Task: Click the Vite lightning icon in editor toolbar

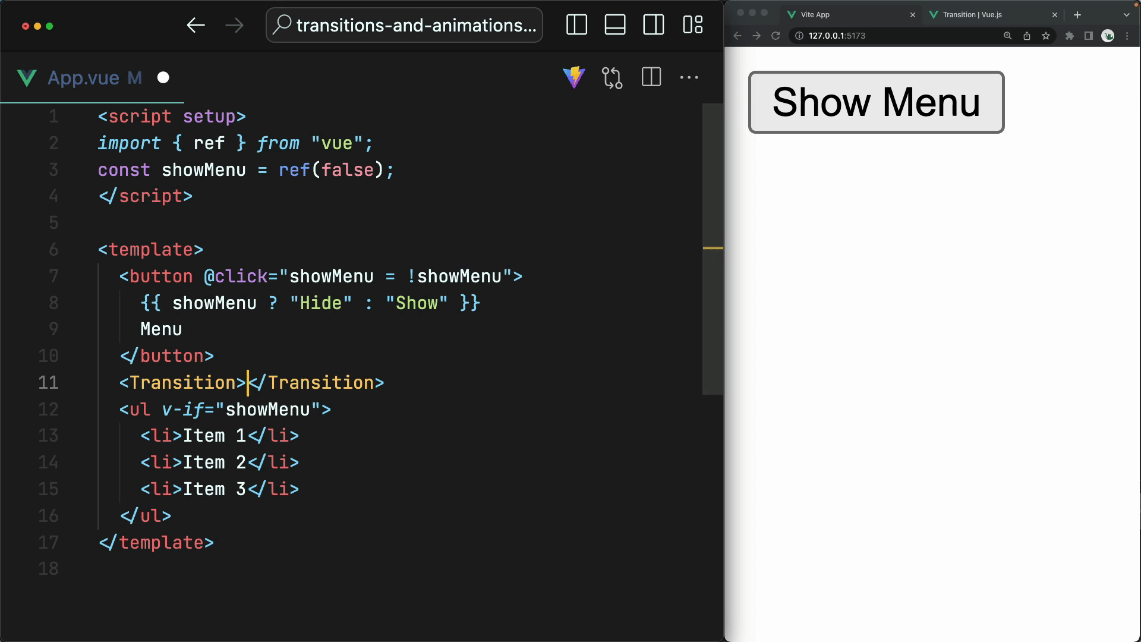Action: click(x=574, y=77)
